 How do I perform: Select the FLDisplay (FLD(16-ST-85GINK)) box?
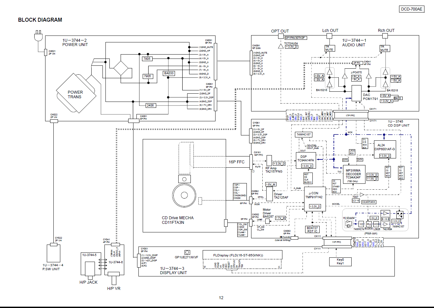pyautogui.click(x=243, y=255)
